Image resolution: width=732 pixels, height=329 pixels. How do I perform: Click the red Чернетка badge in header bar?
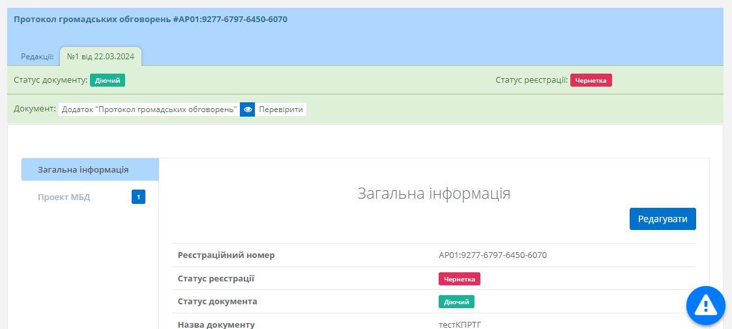pyautogui.click(x=591, y=80)
